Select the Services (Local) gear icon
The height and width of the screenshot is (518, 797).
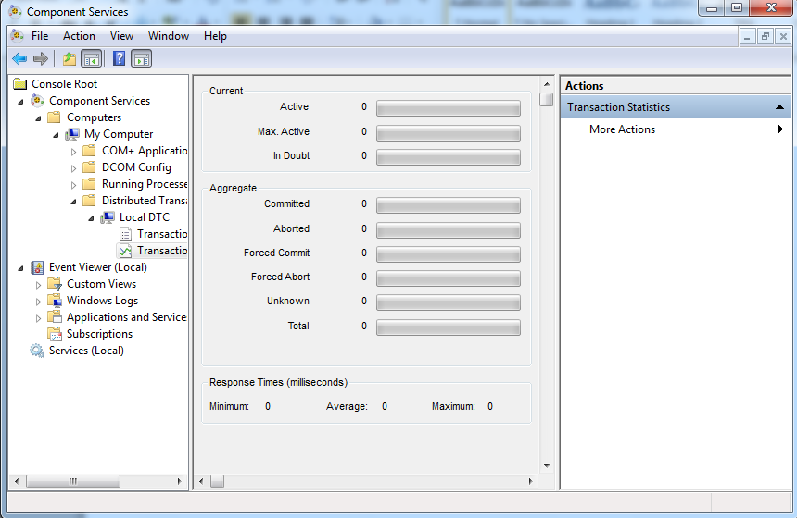point(37,351)
